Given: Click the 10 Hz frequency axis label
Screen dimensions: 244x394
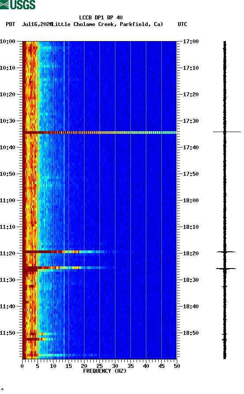Looking at the screenshot, I should pyautogui.click(x=53, y=366).
